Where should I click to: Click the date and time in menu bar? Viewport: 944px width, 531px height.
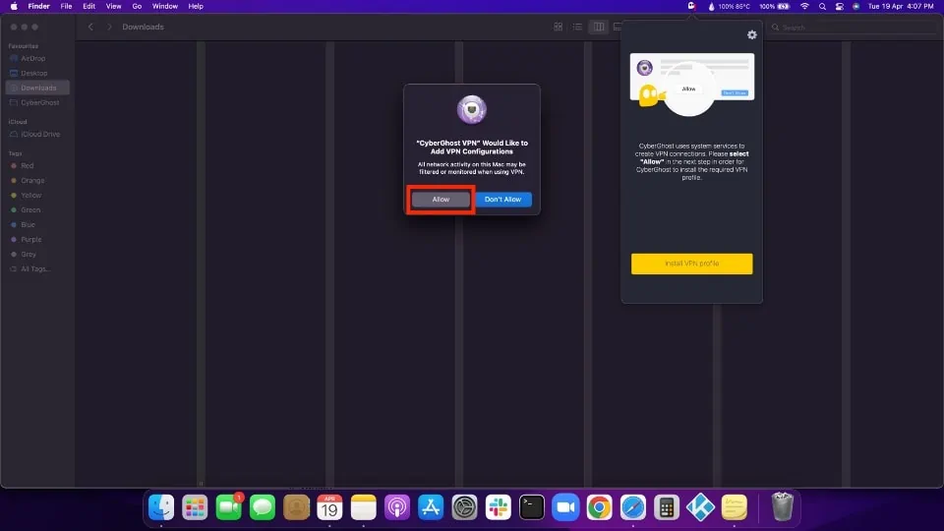[901, 6]
